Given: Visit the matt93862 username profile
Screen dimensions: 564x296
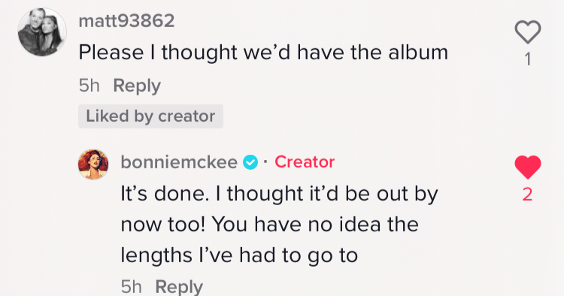Looking at the screenshot, I should tap(126, 20).
